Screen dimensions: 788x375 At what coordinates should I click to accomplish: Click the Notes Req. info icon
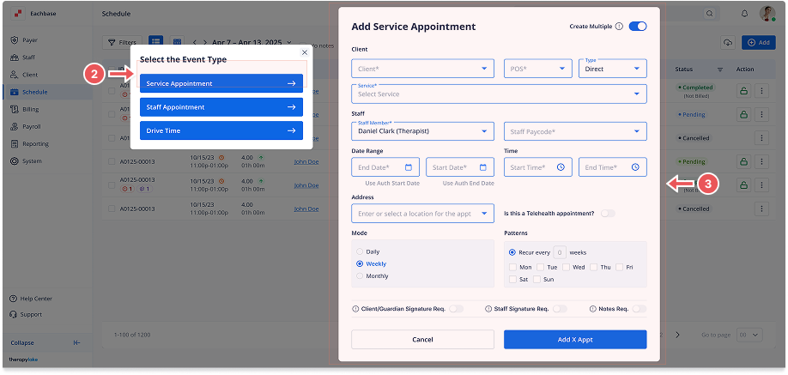(593, 309)
